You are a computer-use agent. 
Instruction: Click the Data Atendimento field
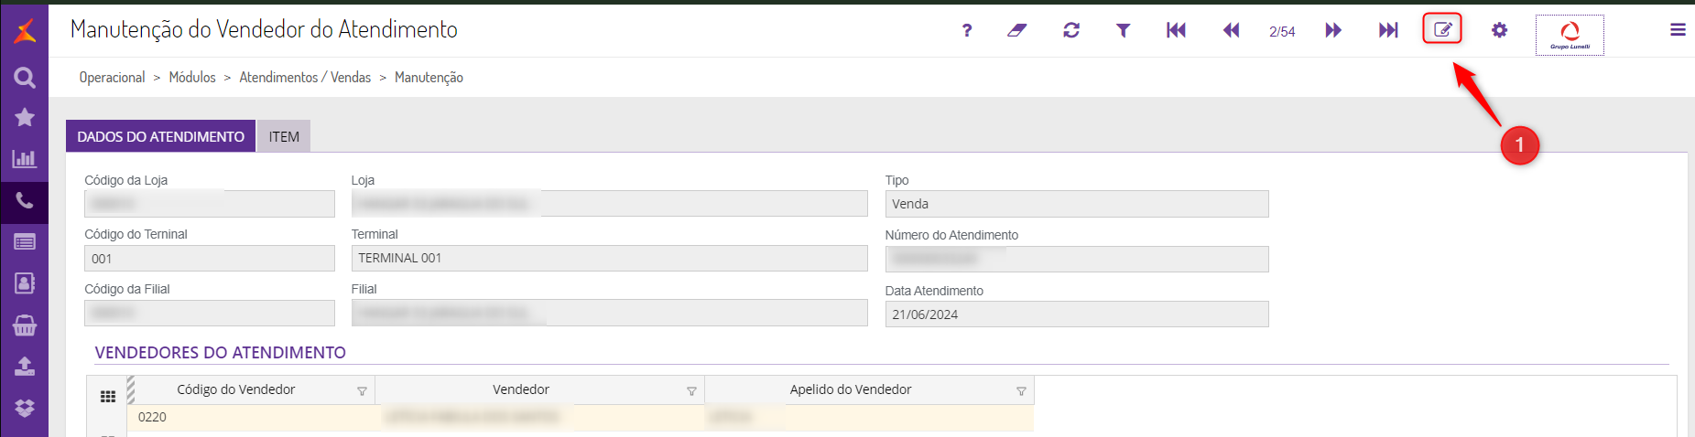(1076, 314)
